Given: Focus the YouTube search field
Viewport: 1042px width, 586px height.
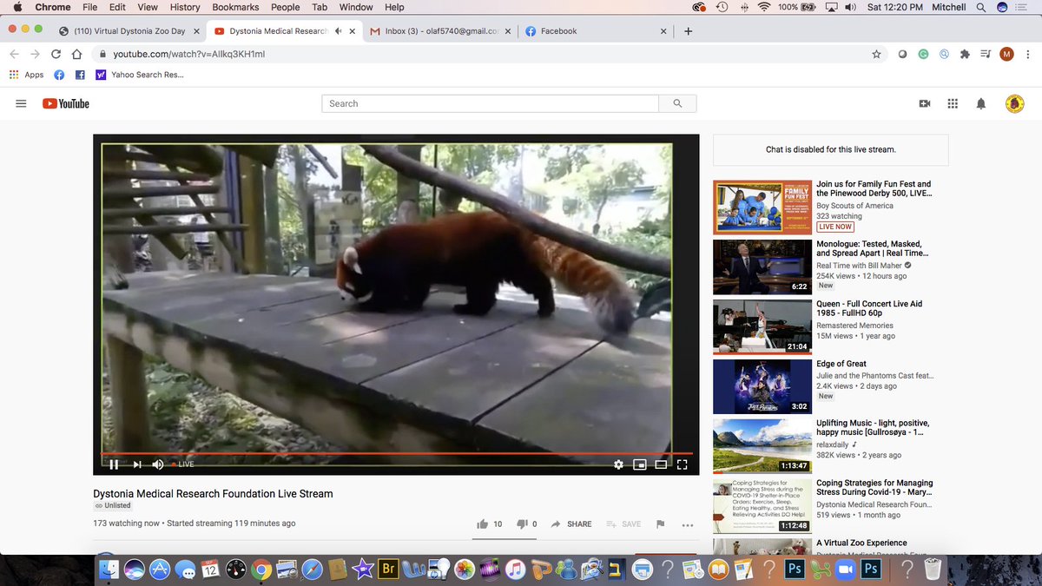Looking at the screenshot, I should (491, 103).
